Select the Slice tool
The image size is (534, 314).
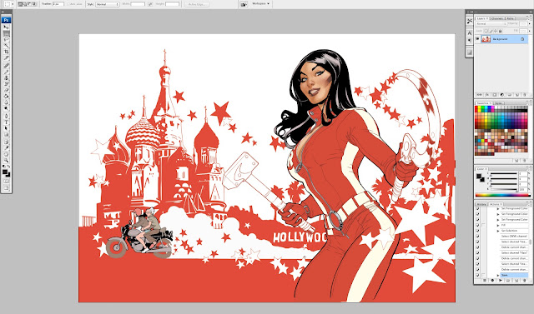[7, 57]
